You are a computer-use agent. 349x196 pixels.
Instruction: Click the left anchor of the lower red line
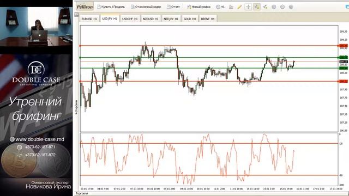(x=80, y=81)
